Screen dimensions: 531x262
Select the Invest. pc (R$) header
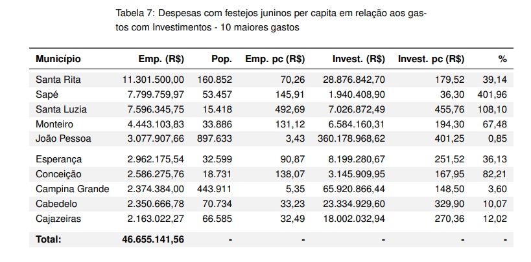[431, 59]
